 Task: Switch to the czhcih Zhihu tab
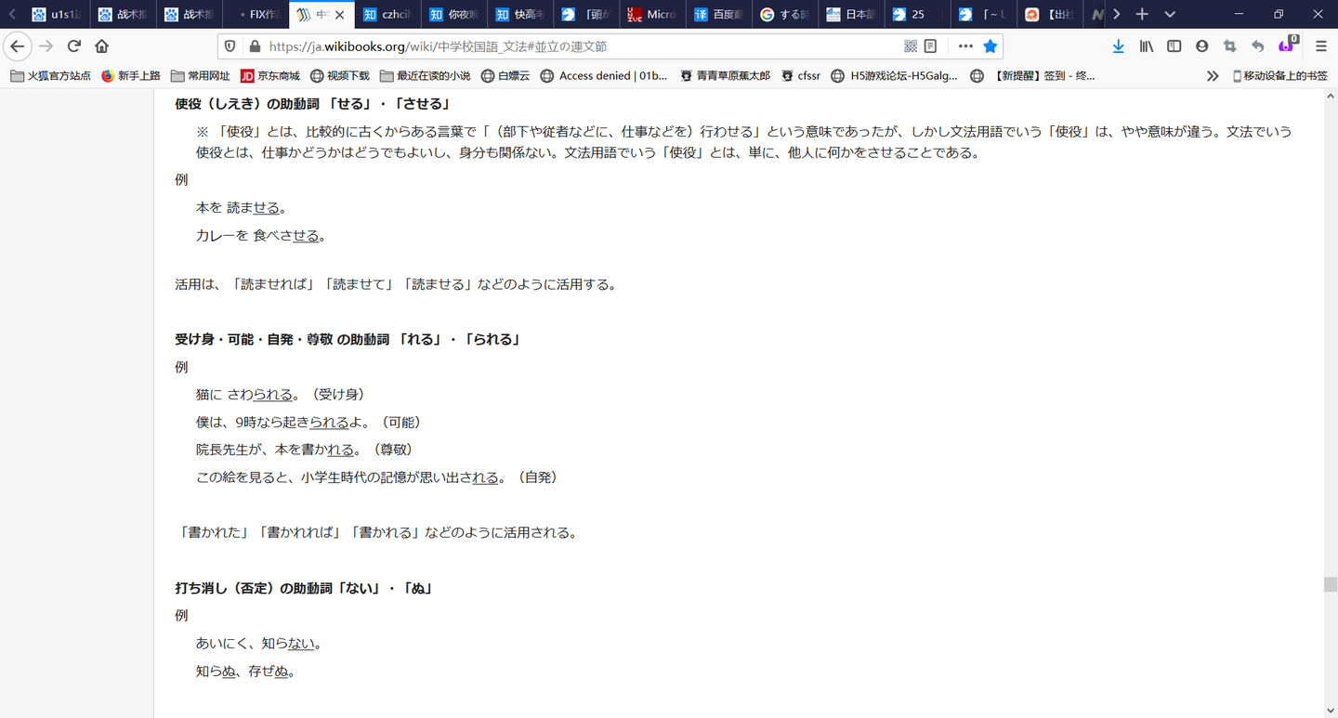click(387, 14)
